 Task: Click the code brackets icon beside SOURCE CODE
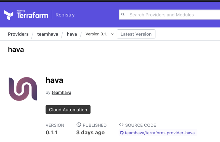(121, 125)
